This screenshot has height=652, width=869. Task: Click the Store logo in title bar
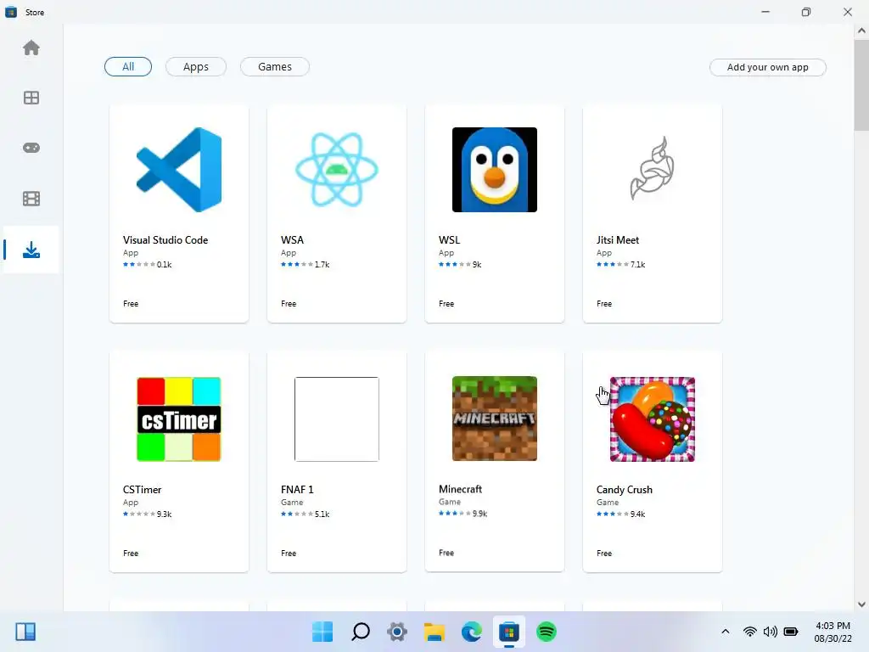tap(10, 12)
